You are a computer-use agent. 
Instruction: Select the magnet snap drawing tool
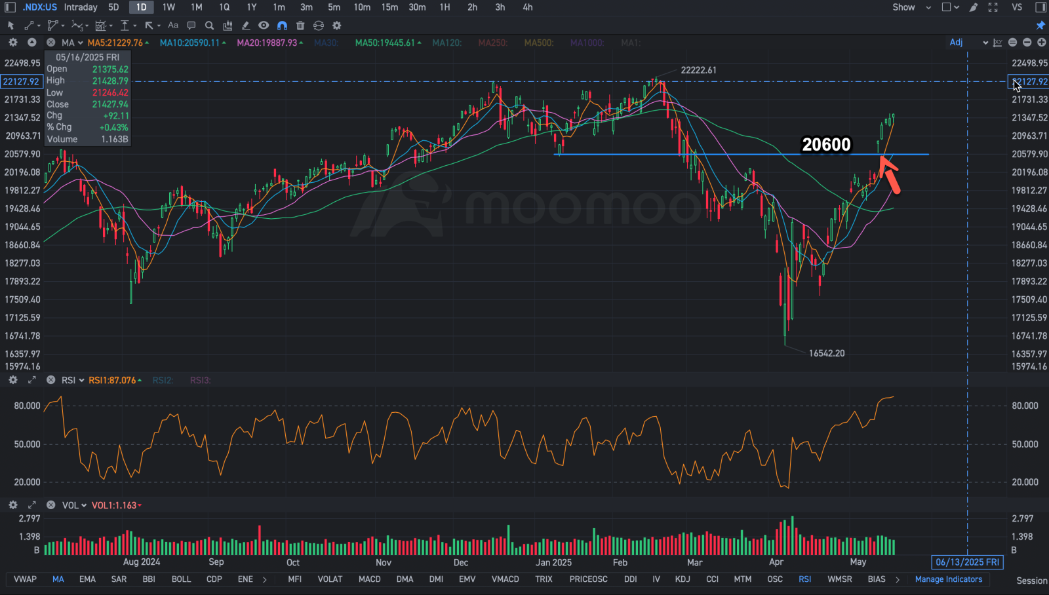282,26
